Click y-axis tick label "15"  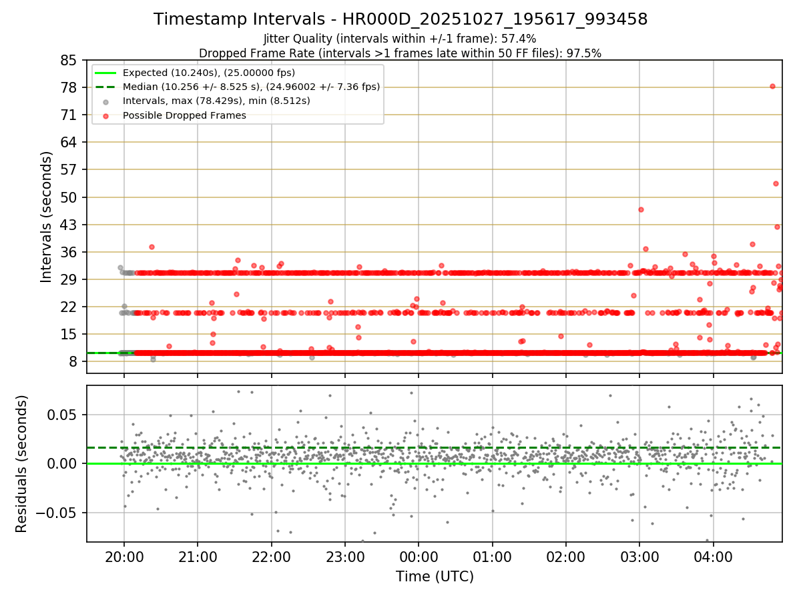coord(69,334)
